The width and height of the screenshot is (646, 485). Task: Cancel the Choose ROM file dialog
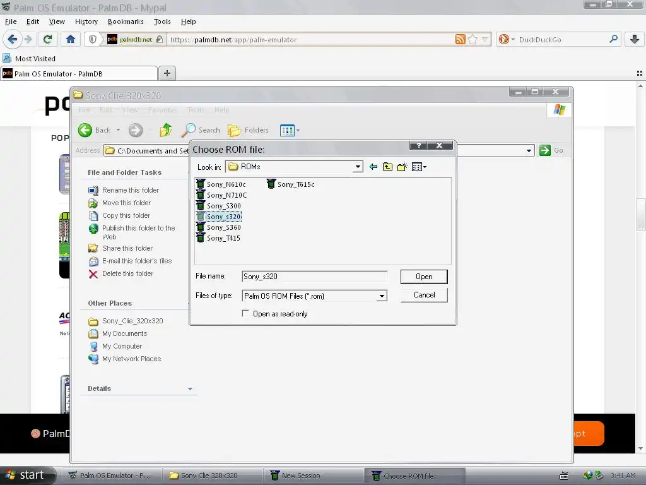click(424, 296)
